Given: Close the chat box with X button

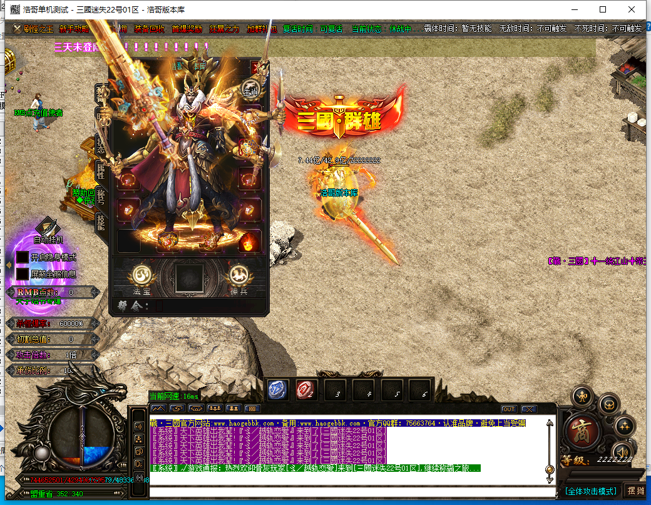Looking at the screenshot, I should [529, 409].
